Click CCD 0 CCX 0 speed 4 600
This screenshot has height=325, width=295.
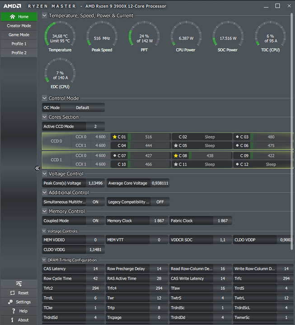tap(100, 137)
